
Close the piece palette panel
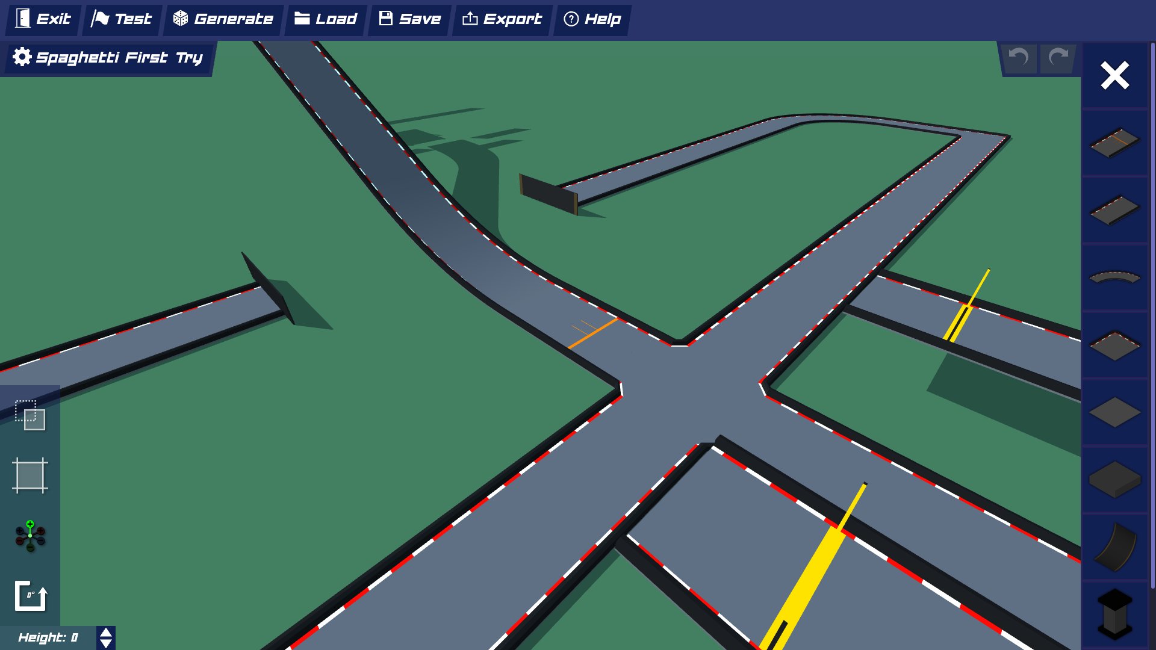pos(1115,76)
